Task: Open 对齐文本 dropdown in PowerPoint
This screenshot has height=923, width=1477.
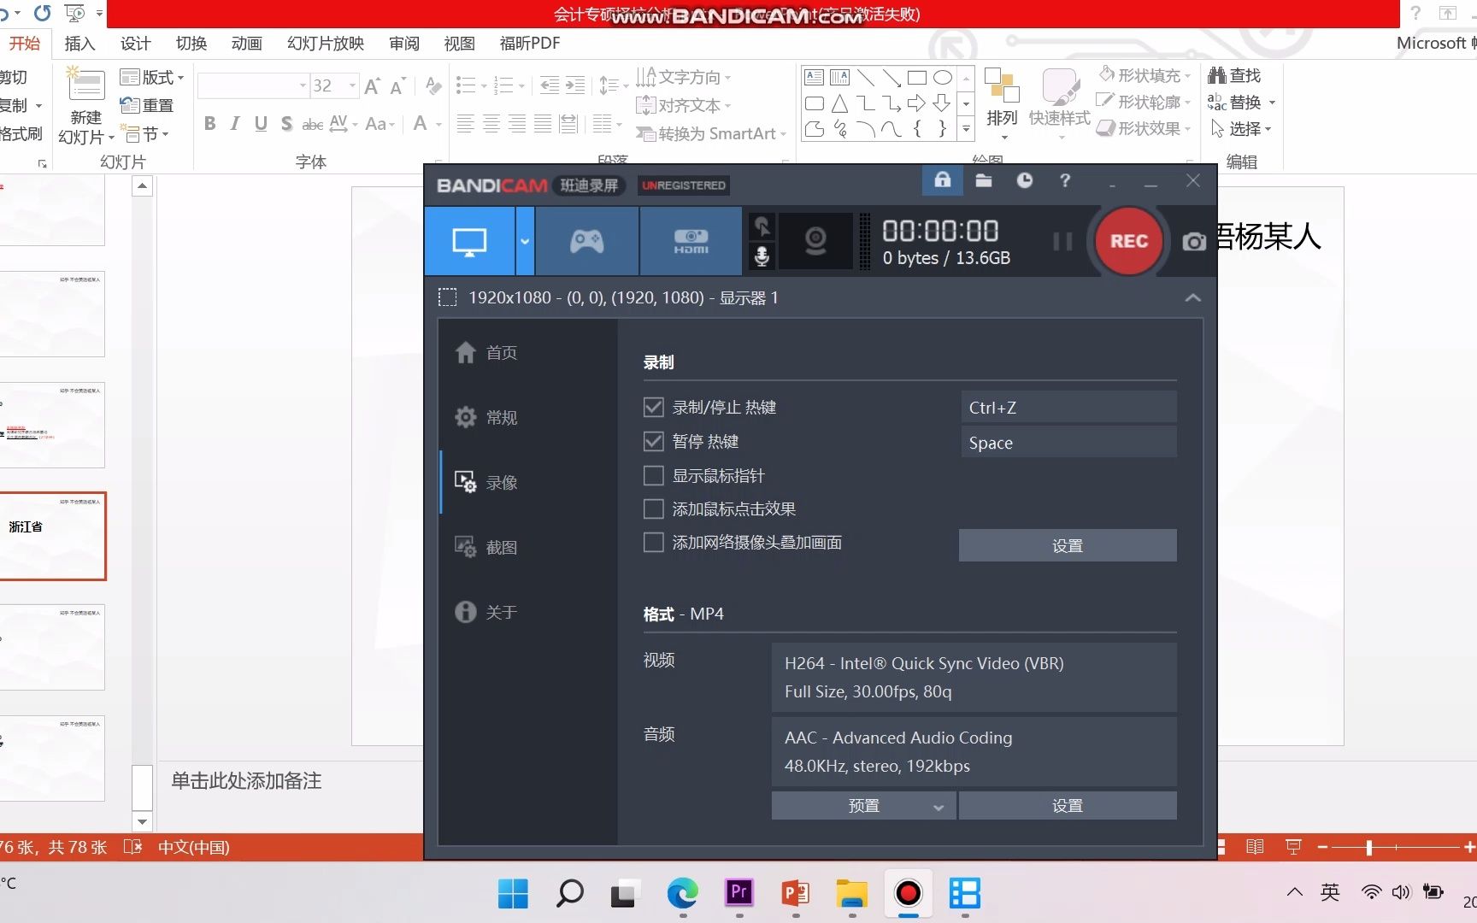Action: 684,105
